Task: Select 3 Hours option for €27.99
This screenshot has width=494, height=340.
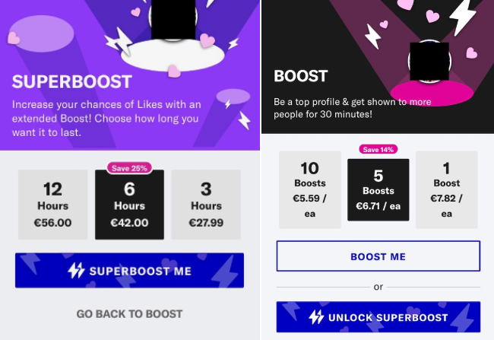Action: (206, 205)
